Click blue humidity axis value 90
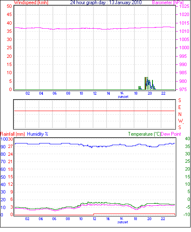The height and width of the screenshot is (232, 191). tap(3, 147)
